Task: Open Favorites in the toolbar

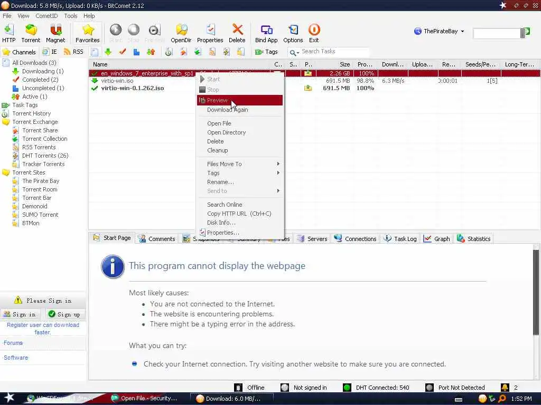Action: click(88, 33)
